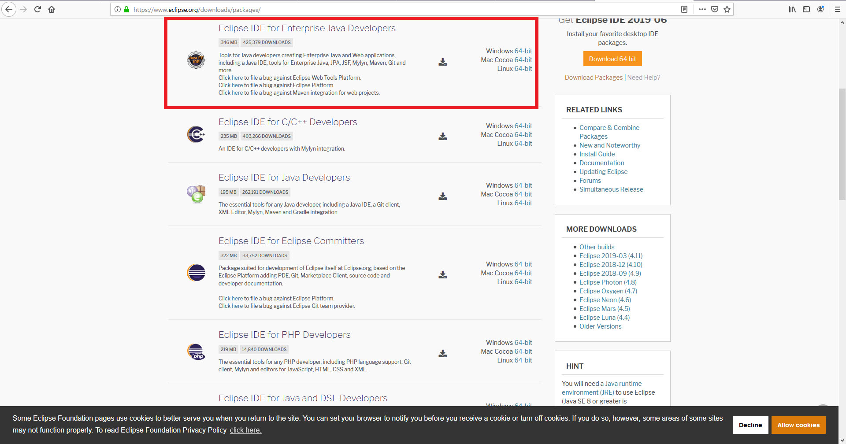Open Eclipse 2019-03 (4.11) link

611,256
